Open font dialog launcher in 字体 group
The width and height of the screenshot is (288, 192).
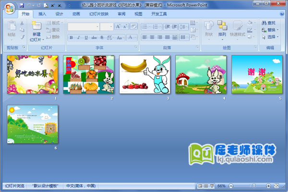pos(136,48)
